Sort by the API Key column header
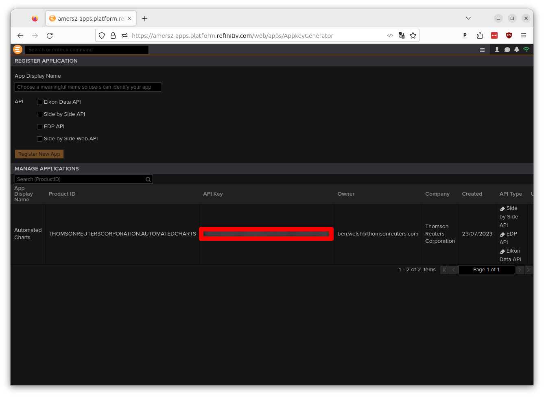 point(213,194)
